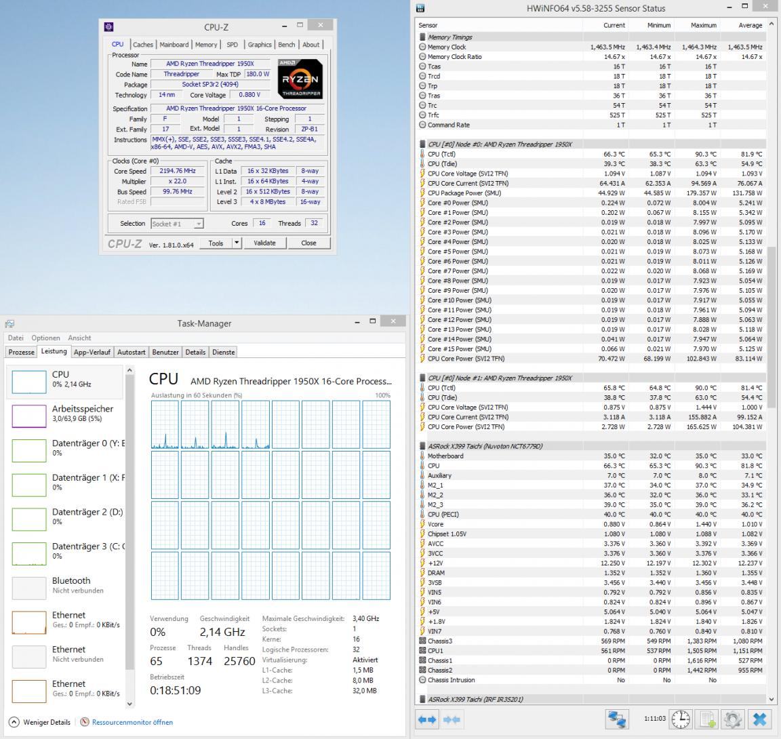Click the Command Rate sensor icon
The image size is (781, 739).
click(422, 125)
